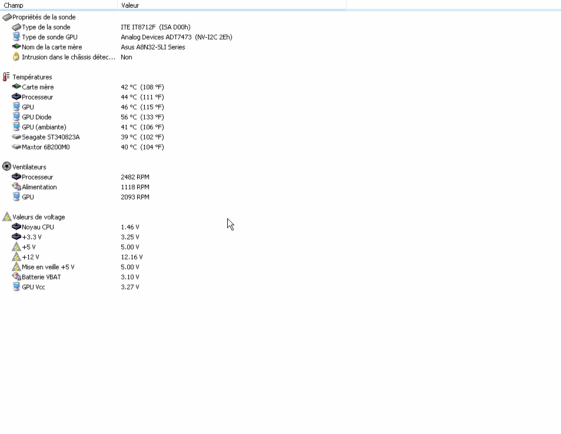Click the Maxtor 6B200M0 drive icon
Screen dimensions: 561x434
point(16,146)
